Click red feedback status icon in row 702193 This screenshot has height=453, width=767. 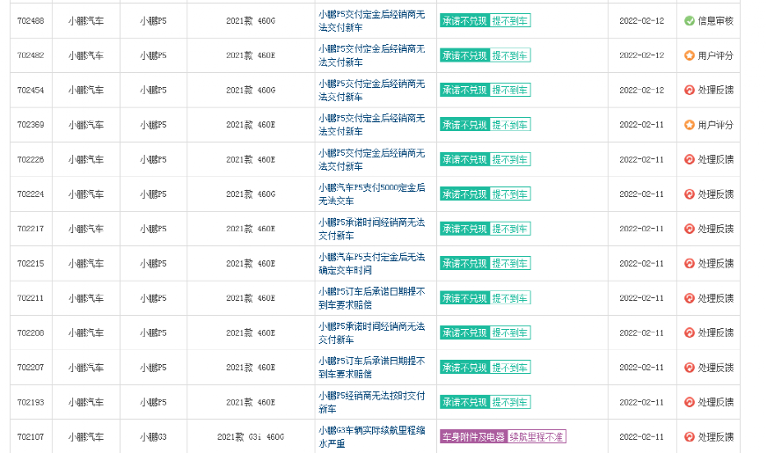tap(690, 402)
